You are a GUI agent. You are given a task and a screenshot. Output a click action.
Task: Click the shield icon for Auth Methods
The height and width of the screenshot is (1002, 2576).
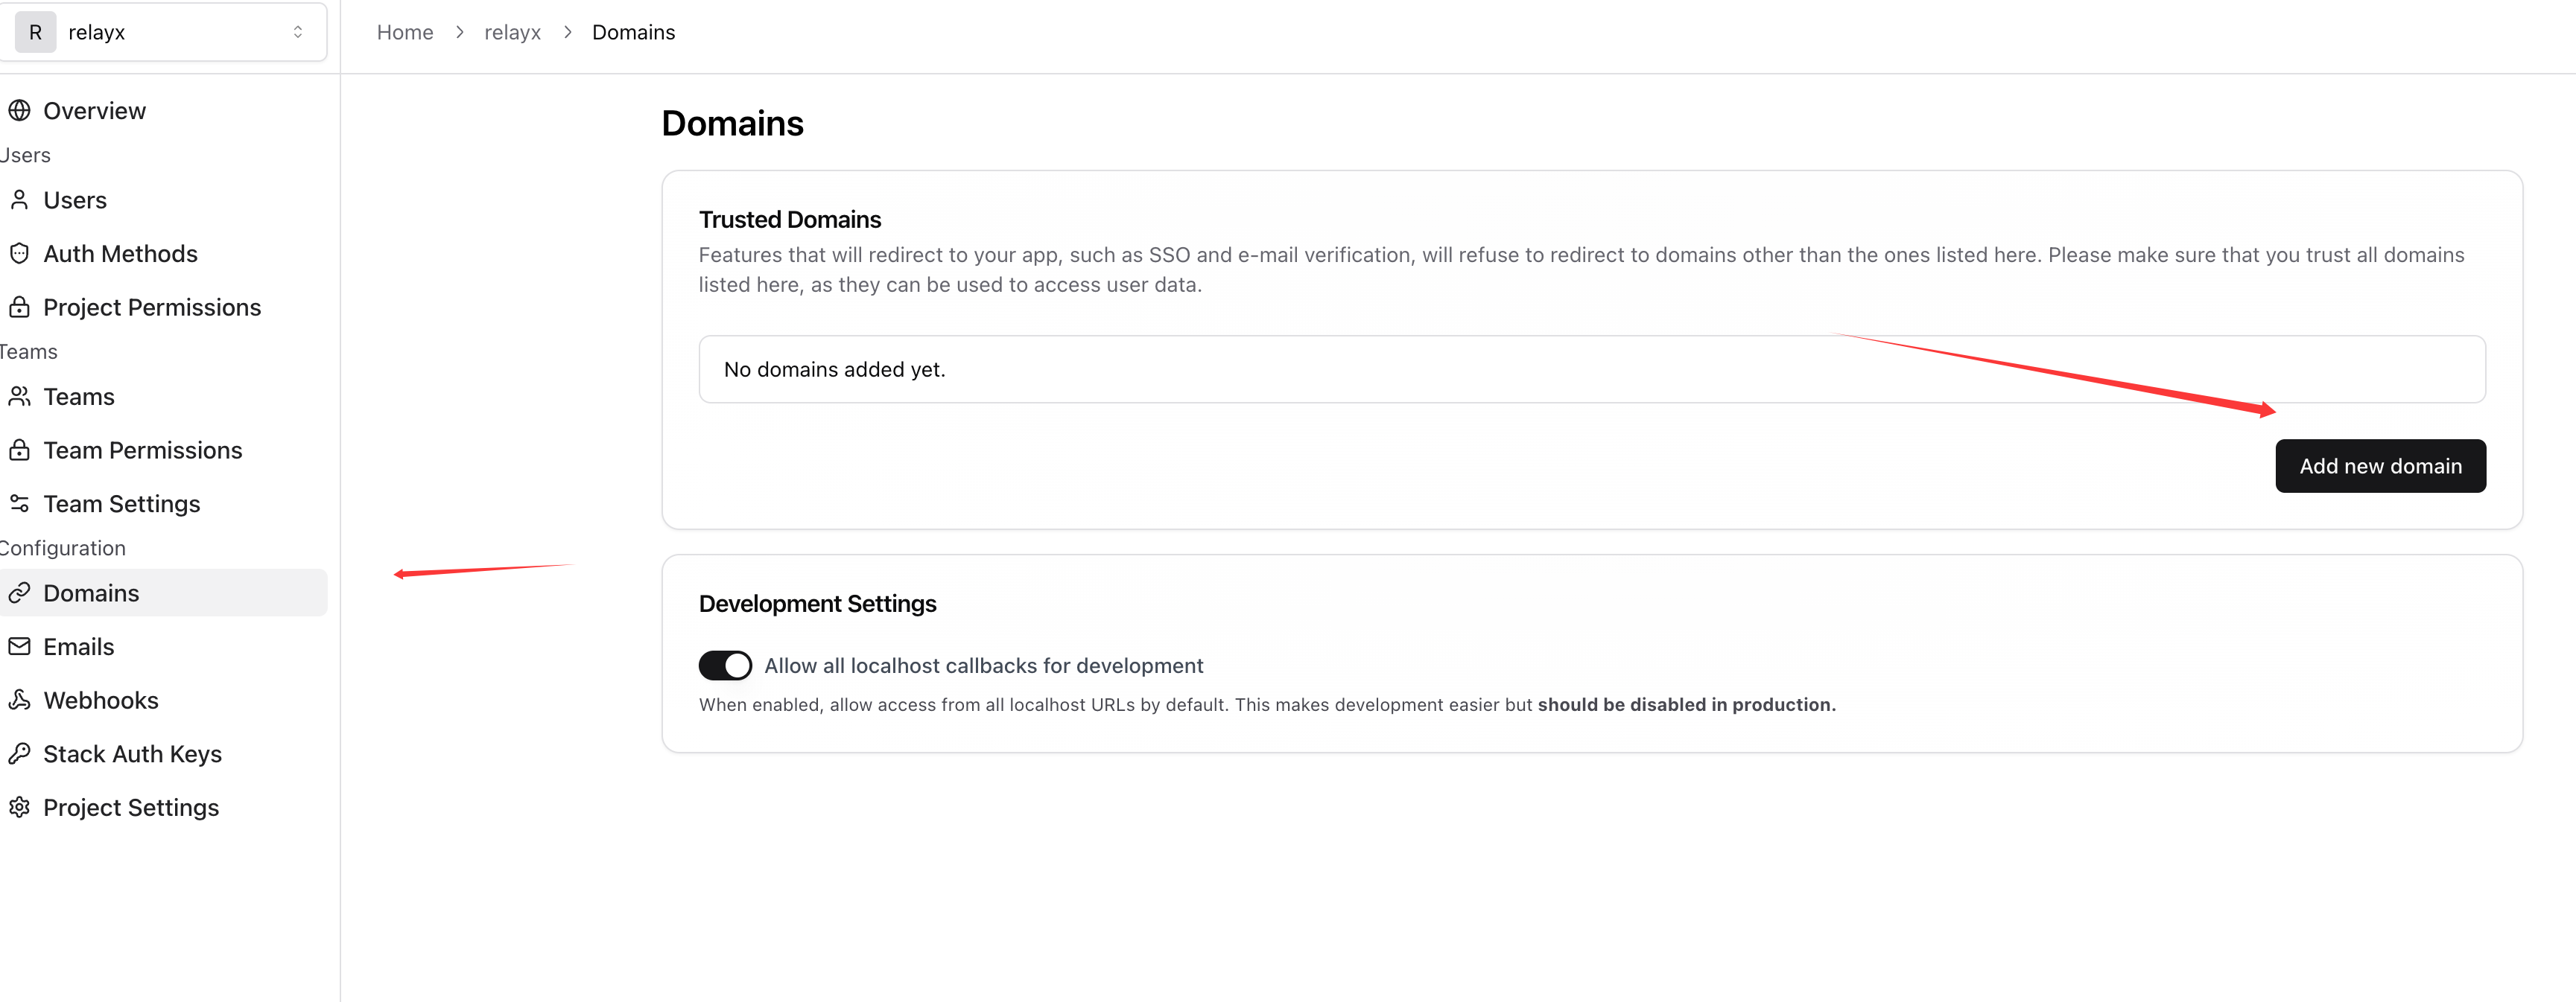[x=19, y=253]
